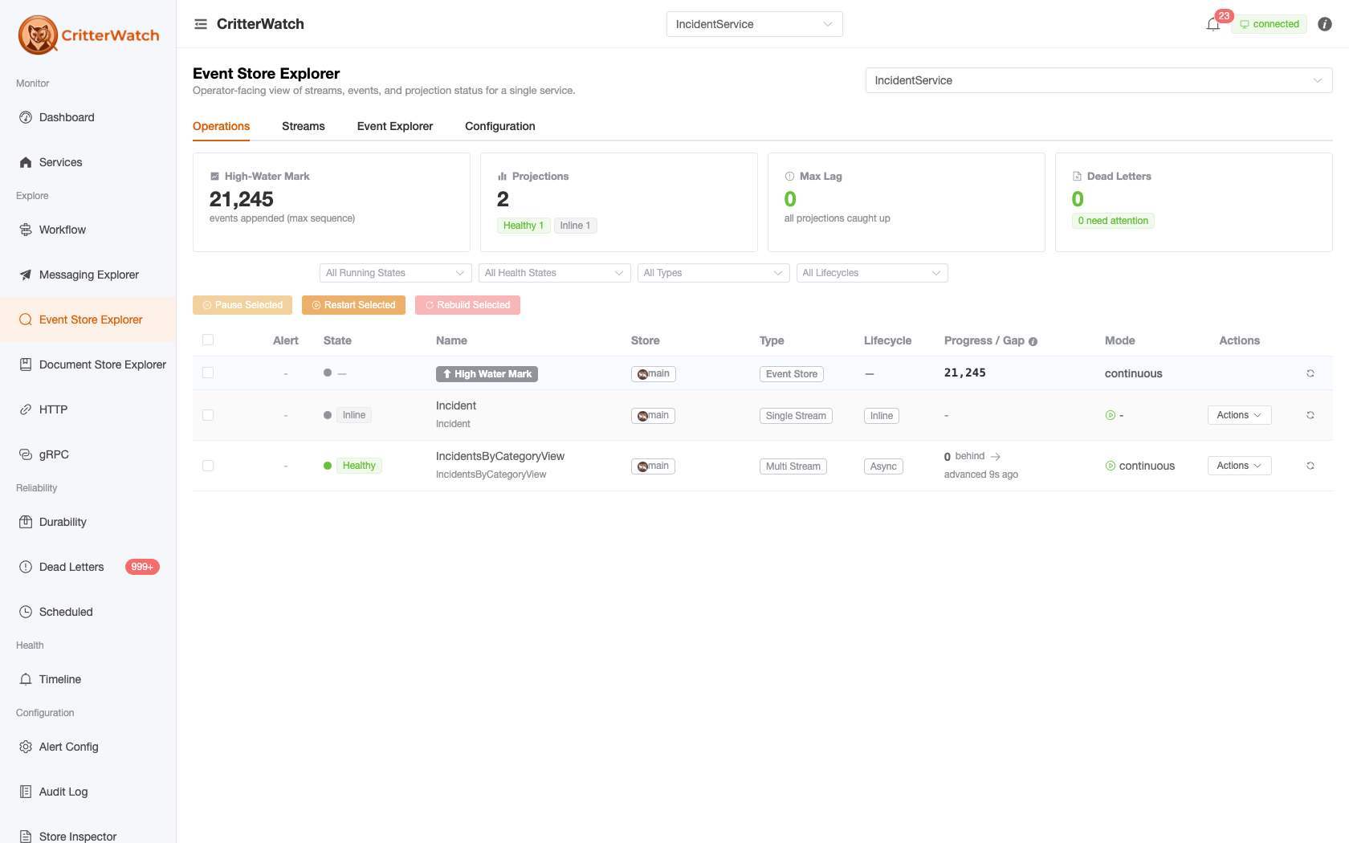This screenshot has width=1349, height=843.
Task: Click the Single Stream type tag
Action: pos(796,416)
